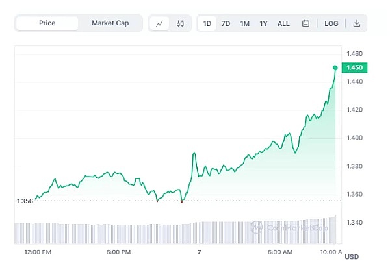Select the candlestick chart icon

(x=181, y=24)
